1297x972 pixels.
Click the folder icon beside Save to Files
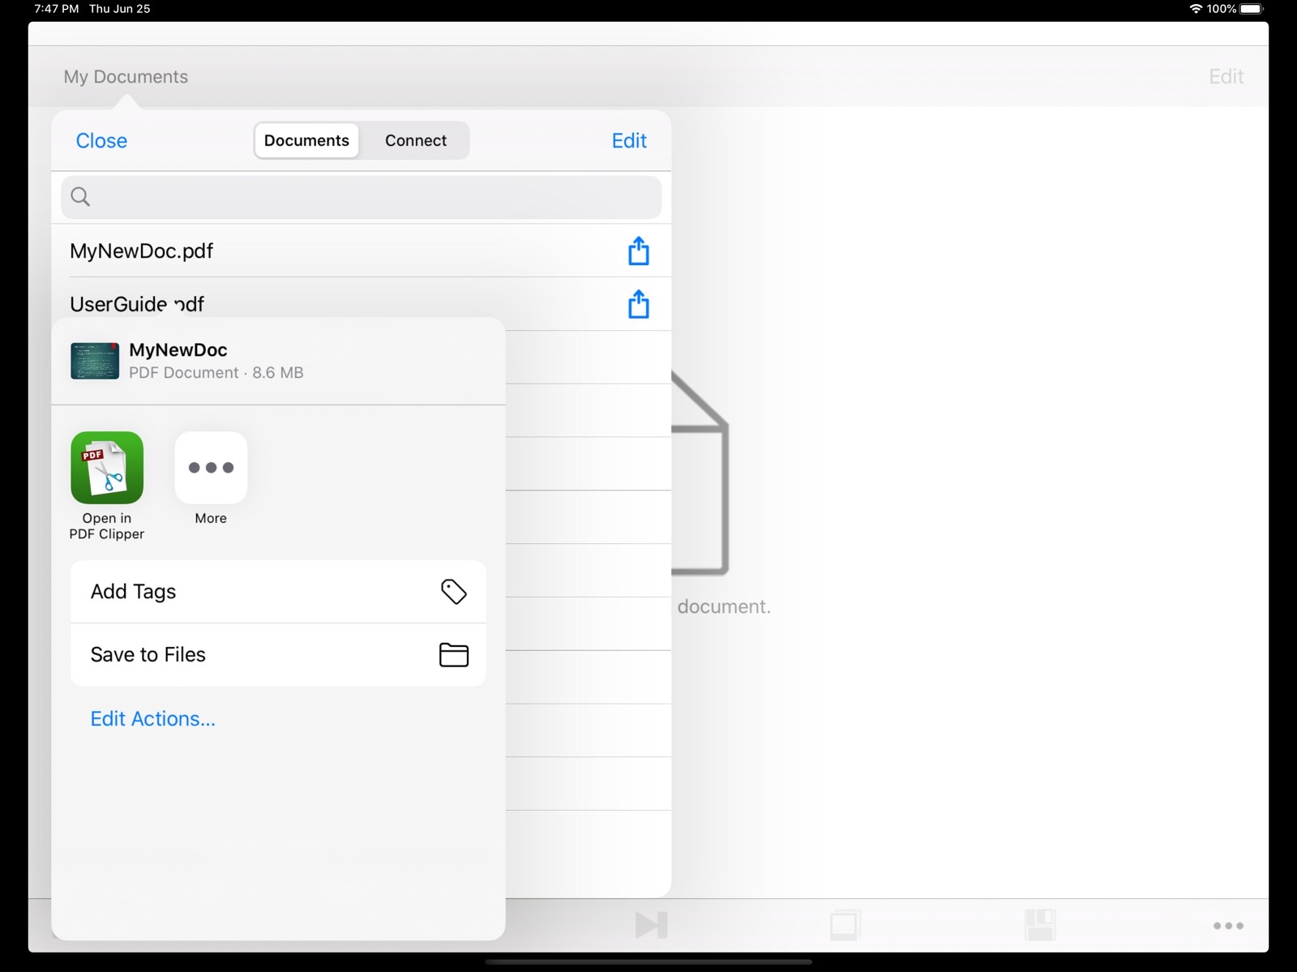tap(453, 655)
